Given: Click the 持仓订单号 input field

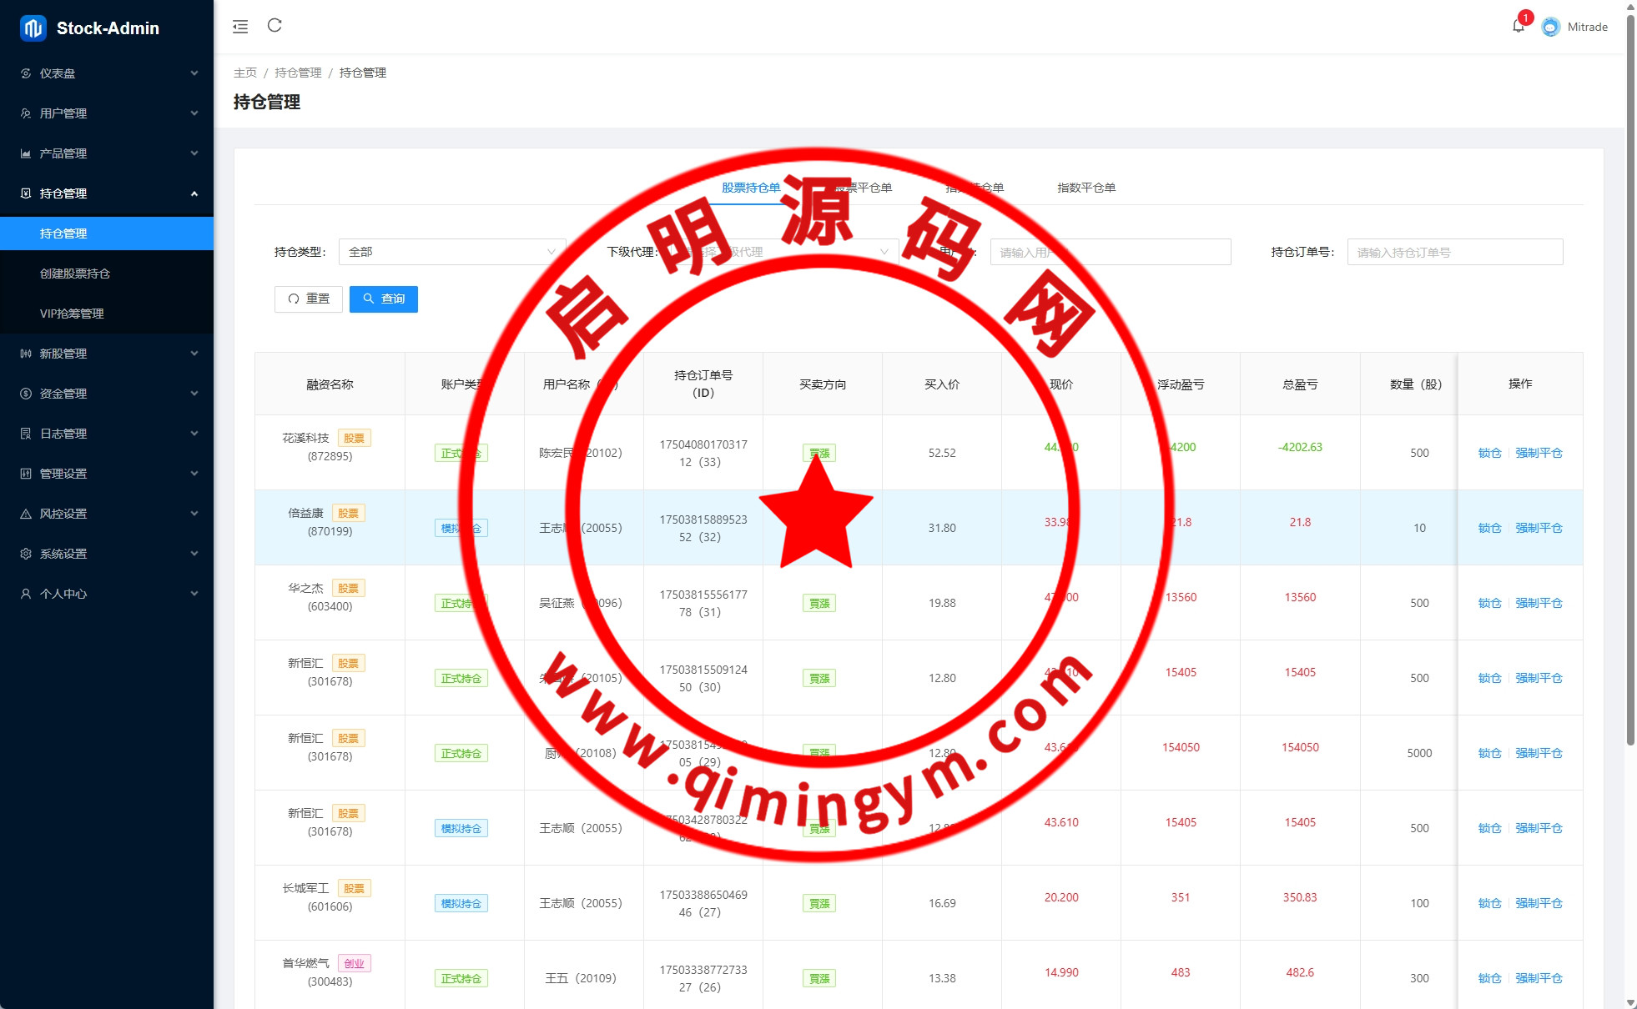Looking at the screenshot, I should pos(1454,252).
